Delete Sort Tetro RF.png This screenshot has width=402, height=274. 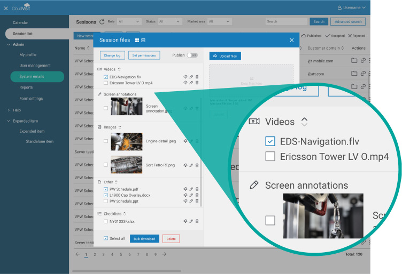point(197,165)
